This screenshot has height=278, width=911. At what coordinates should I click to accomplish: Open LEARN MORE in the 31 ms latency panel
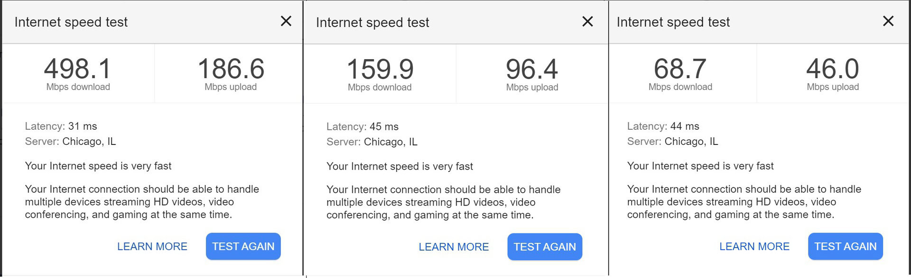pos(152,246)
